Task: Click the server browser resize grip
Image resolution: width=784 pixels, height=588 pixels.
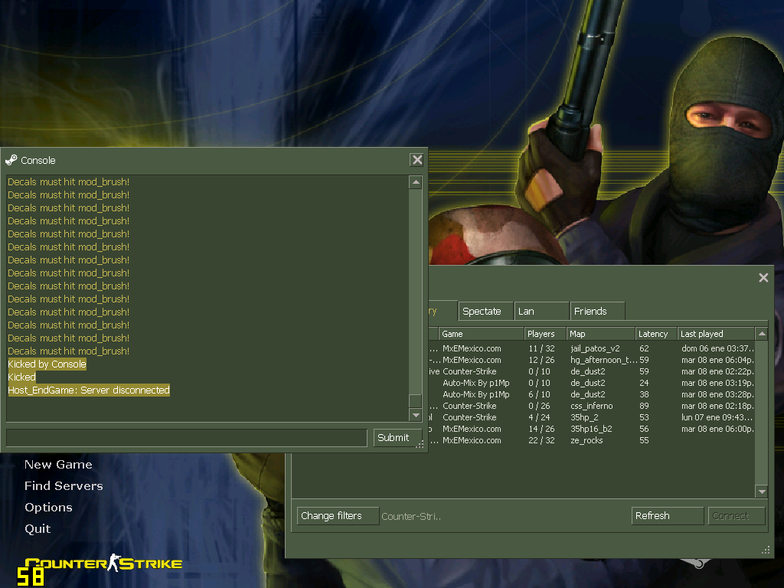Action: 766,550
